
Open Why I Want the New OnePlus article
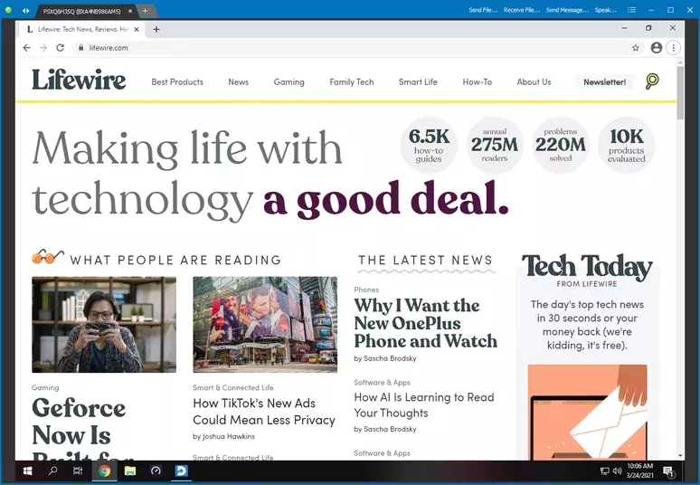(x=425, y=323)
